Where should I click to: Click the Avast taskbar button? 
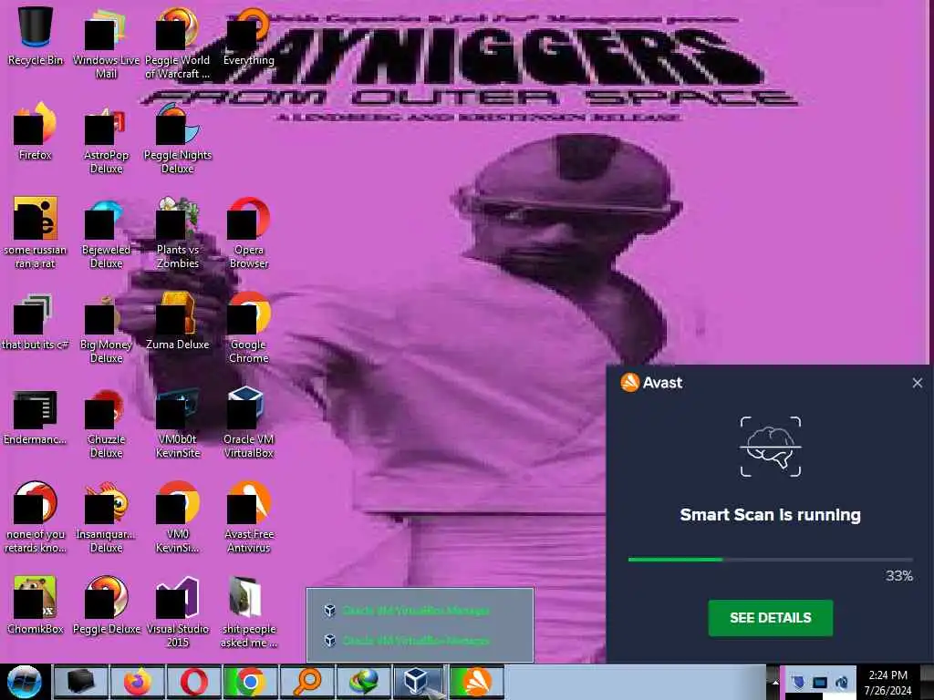coord(476,682)
